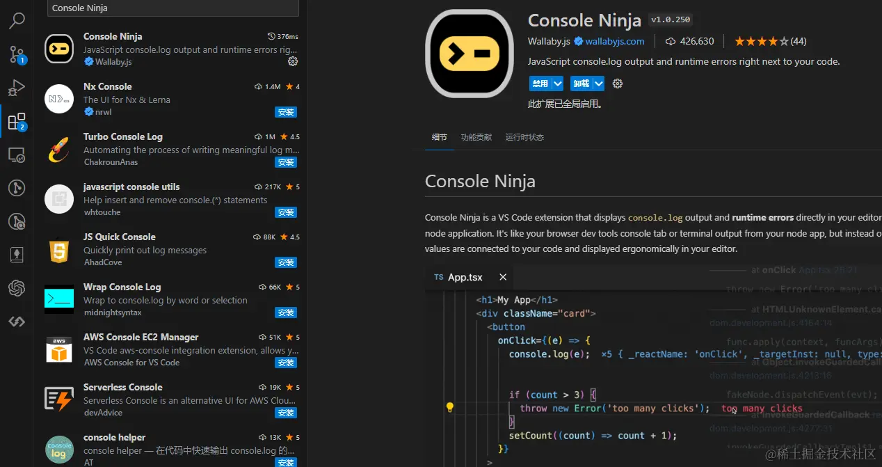
Task: Open the book-shaped activity bar icon
Action: [x=17, y=255]
